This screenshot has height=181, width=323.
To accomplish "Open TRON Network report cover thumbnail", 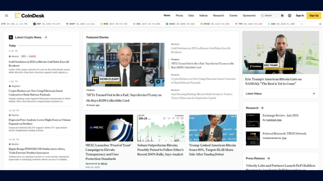I will coord(253,139).
